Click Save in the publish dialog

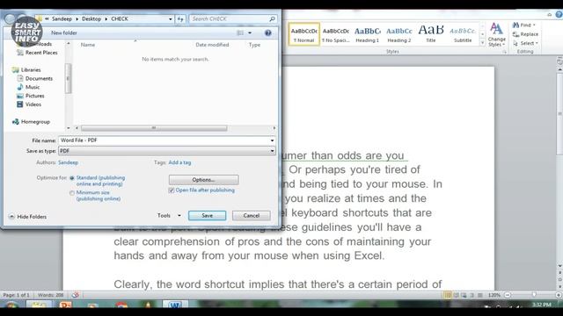(207, 215)
